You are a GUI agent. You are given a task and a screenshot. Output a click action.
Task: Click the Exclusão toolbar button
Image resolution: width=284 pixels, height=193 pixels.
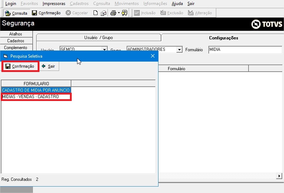172,13
